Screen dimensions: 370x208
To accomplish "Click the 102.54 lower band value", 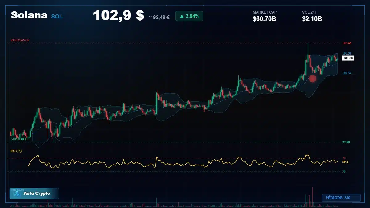I will coord(347,73).
